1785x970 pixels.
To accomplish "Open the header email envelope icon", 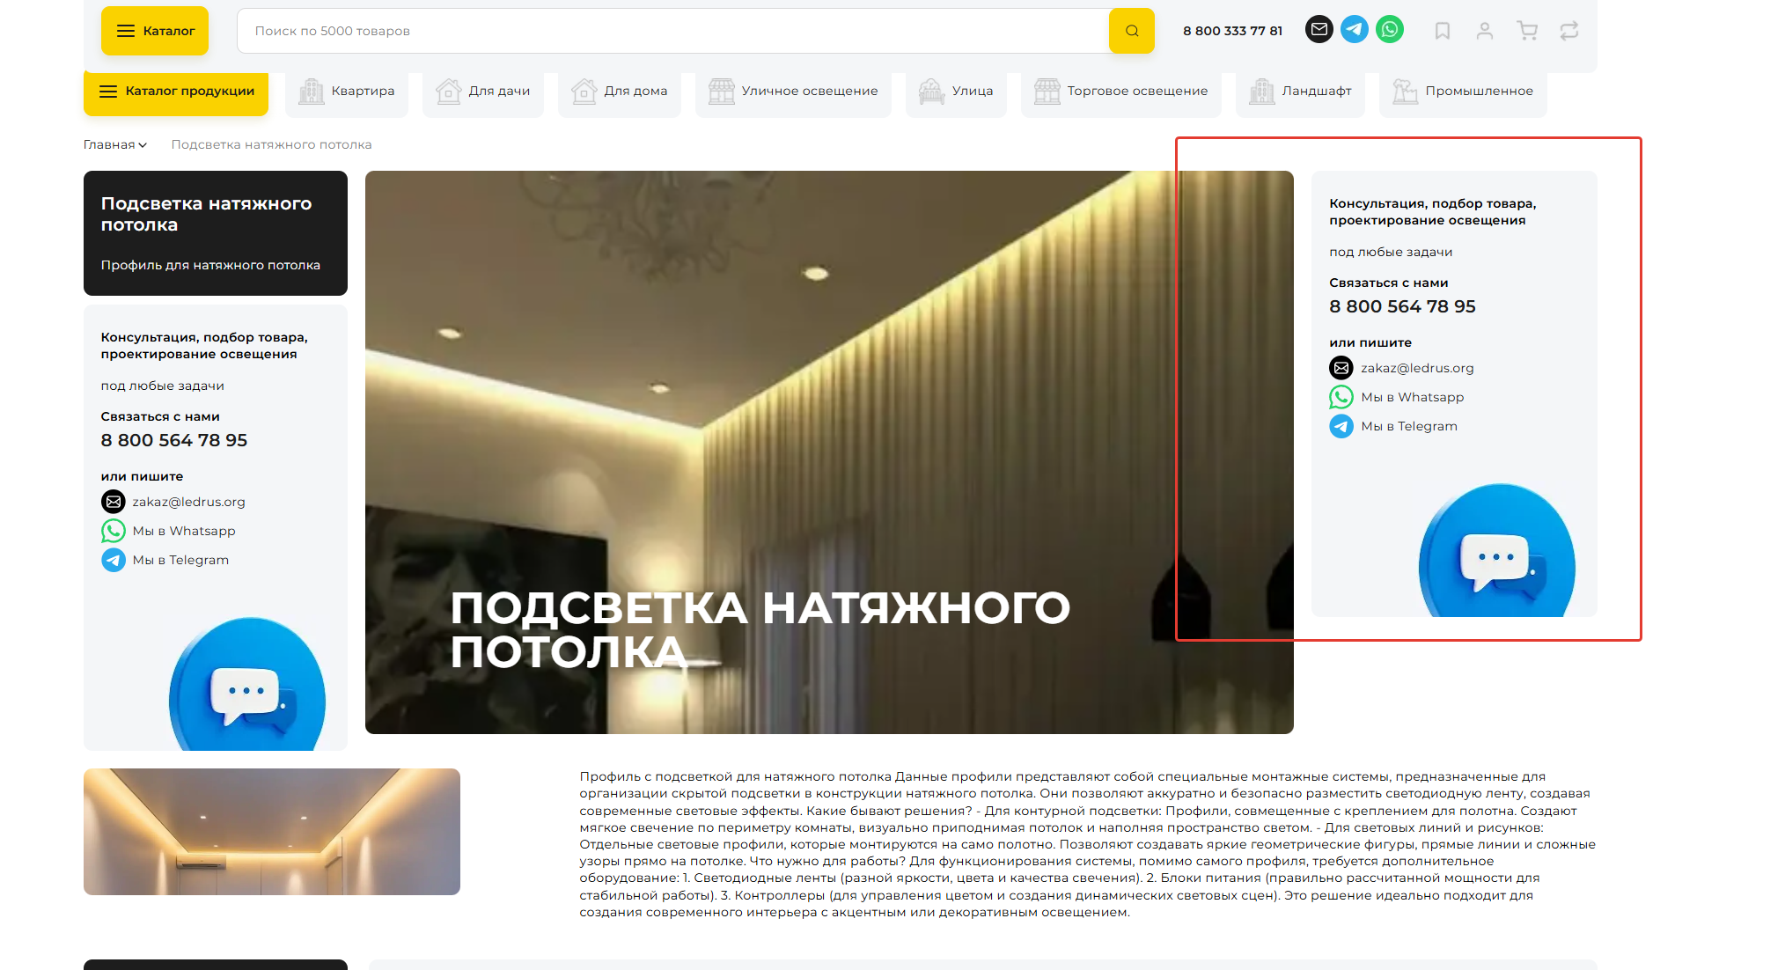I will (1319, 30).
